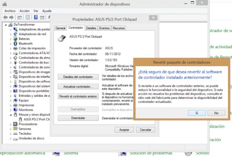The width and height of the screenshot is (232, 158).
Task: Click the Dispositivos de imagen icon
Action: coord(16,72)
